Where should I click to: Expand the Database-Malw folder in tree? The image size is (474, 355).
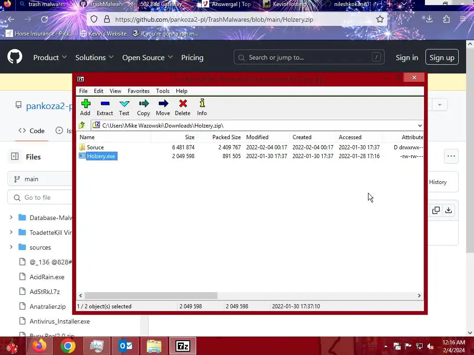[x=11, y=217]
